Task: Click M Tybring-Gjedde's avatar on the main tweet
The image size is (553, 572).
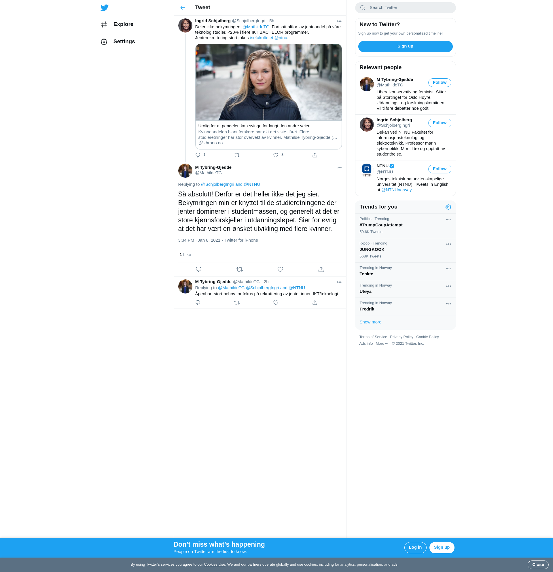Action: pos(185,171)
